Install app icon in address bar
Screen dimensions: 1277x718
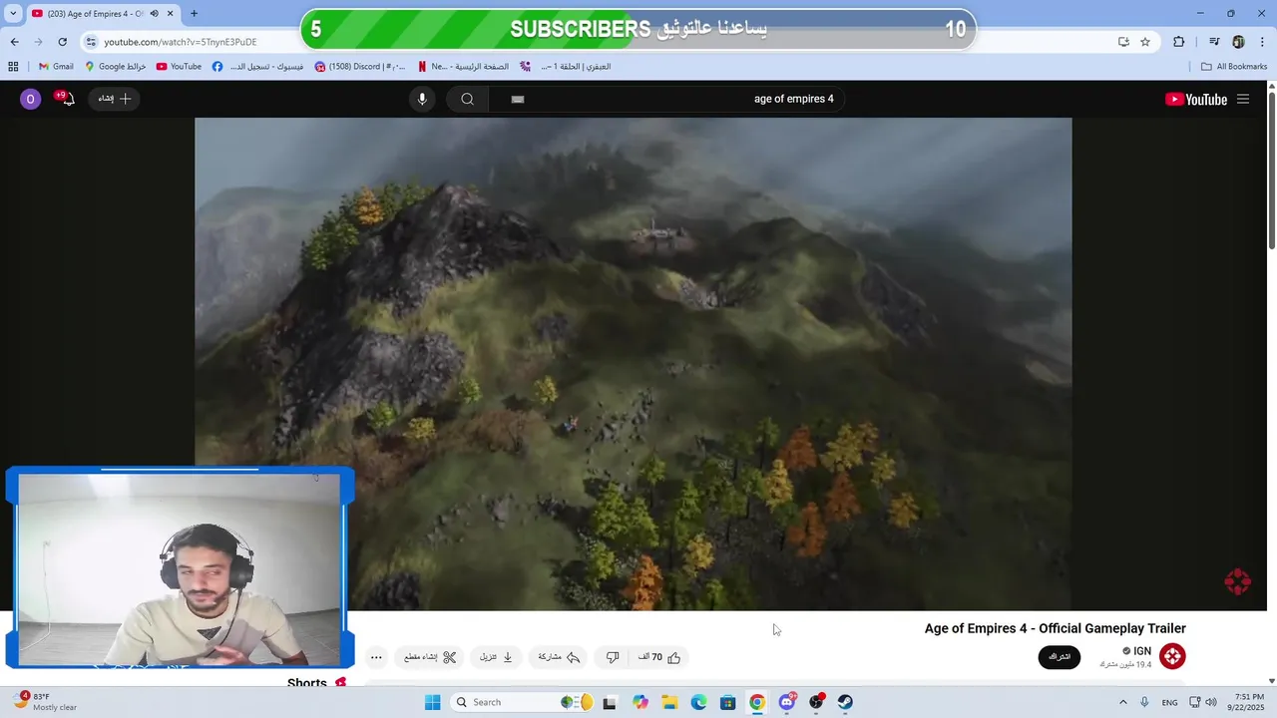tap(1123, 42)
